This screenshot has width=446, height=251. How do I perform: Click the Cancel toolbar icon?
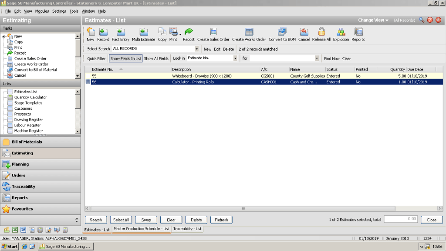304,35
